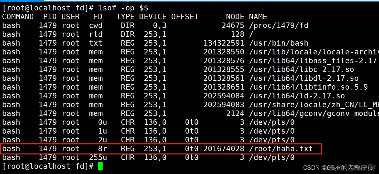Click node number 202594083
The image size is (379, 174).
[223, 105]
